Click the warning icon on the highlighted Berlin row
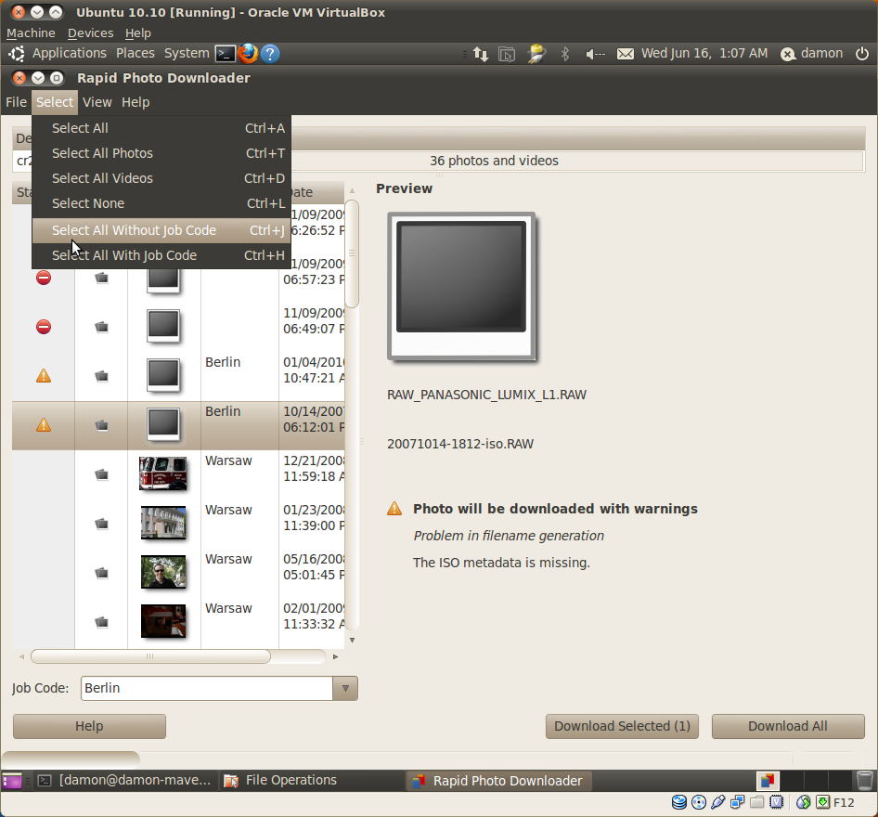Image resolution: width=878 pixels, height=817 pixels. click(44, 425)
